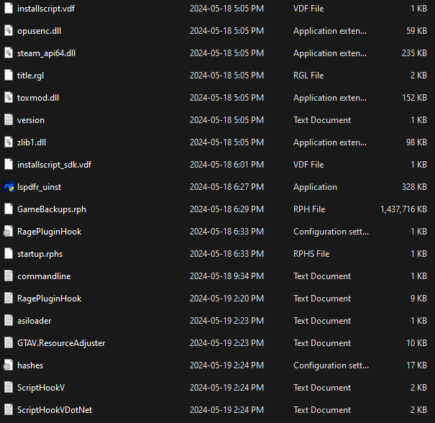The width and height of the screenshot is (435, 423).
Task: Click the 9 KB RagePluginHook text document icon
Action: click(9, 298)
